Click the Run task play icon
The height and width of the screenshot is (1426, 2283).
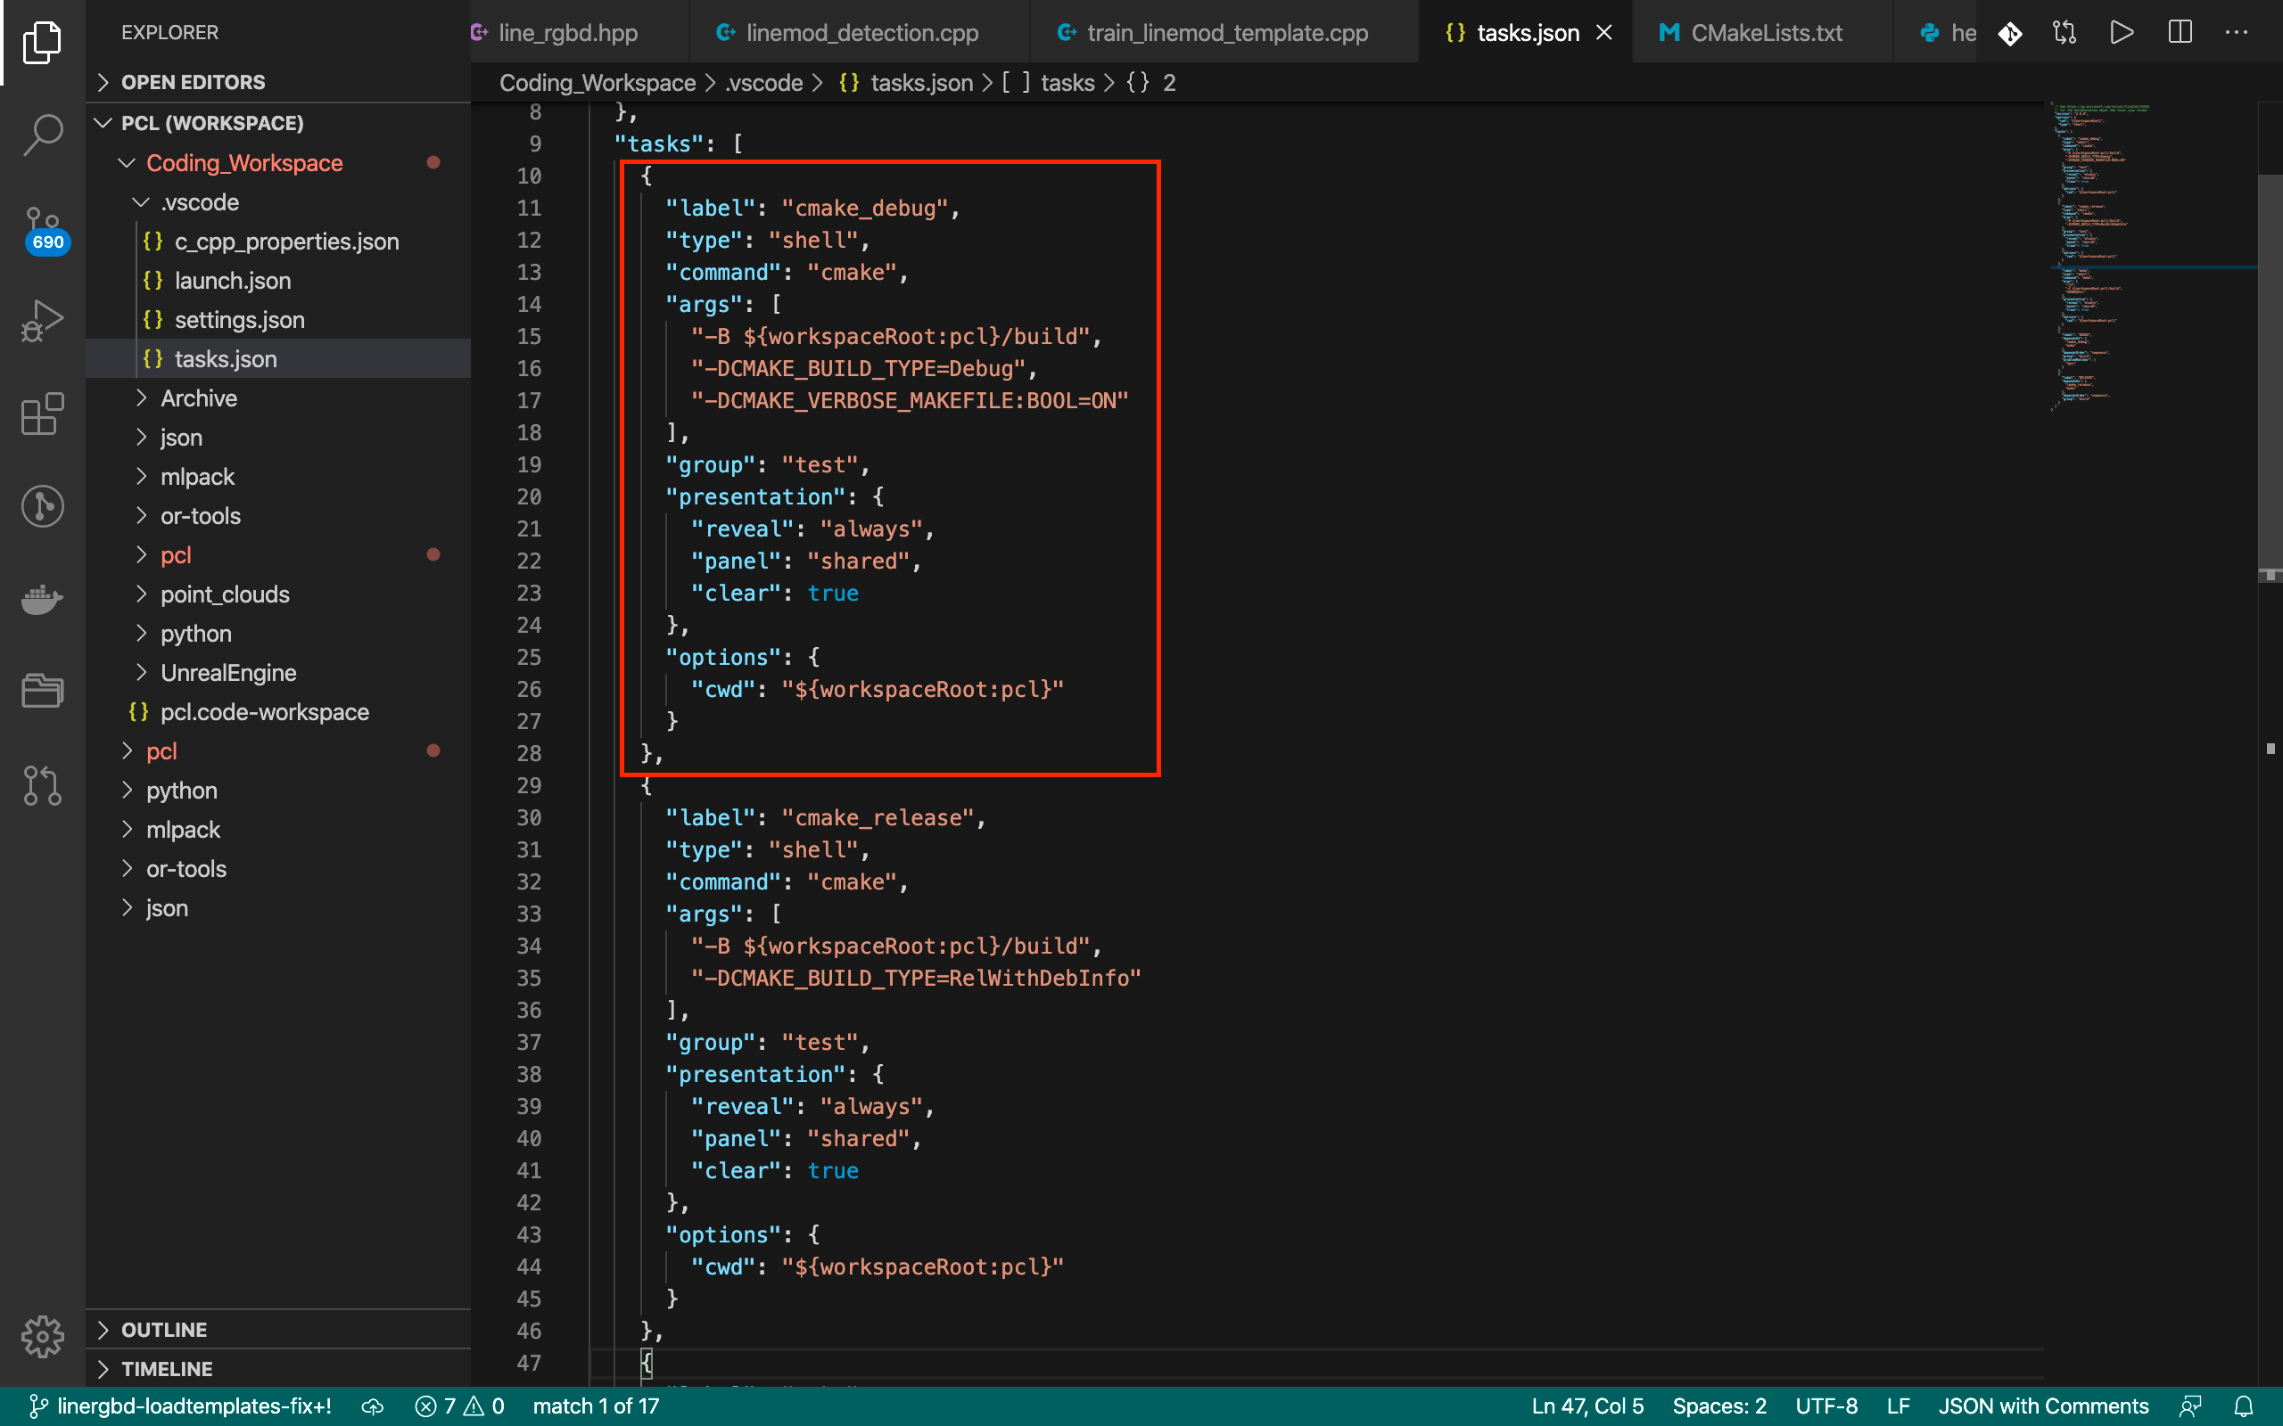coord(2122,31)
